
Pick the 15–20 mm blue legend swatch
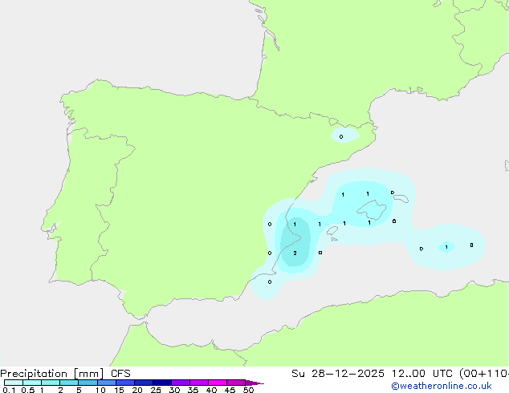pos(125,383)
